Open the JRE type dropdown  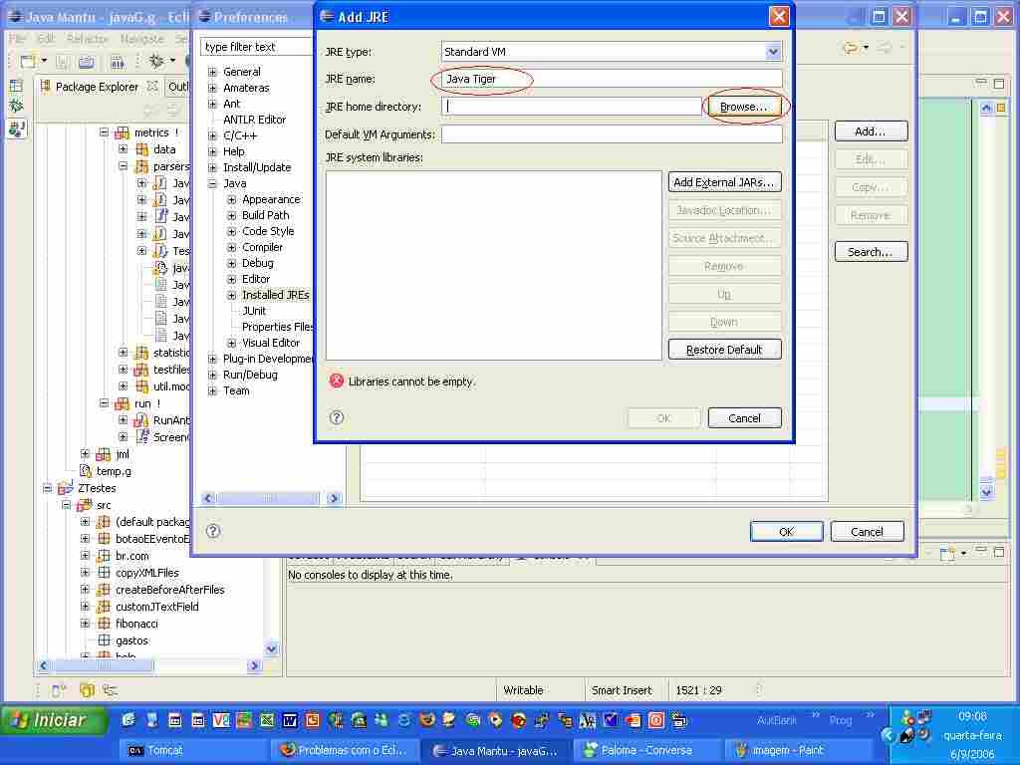pos(773,52)
